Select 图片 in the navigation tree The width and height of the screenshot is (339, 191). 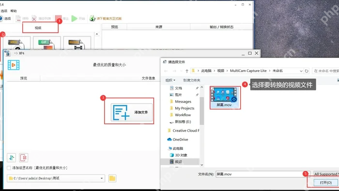(x=178, y=95)
